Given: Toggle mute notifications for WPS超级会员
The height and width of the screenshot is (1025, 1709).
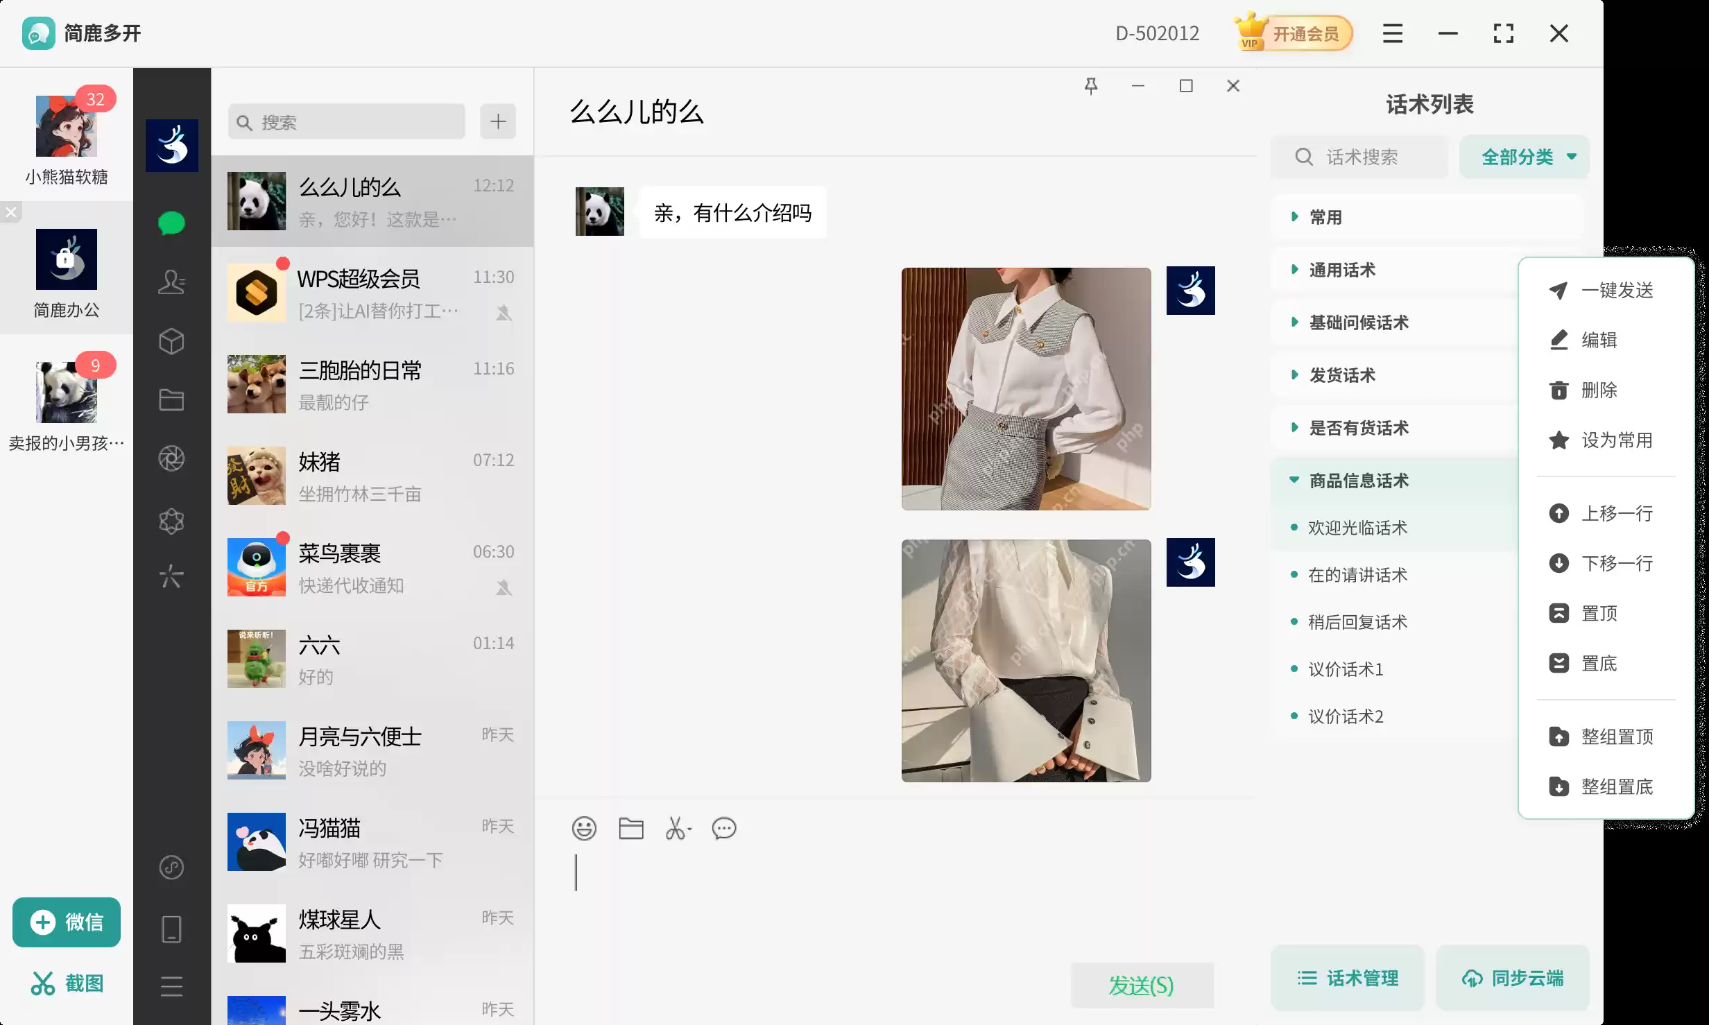Looking at the screenshot, I should point(504,313).
